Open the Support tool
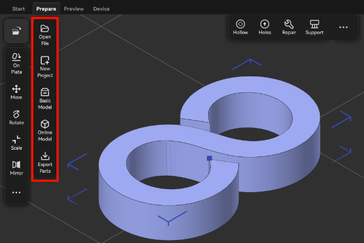This screenshot has height=243, width=364. tap(314, 27)
